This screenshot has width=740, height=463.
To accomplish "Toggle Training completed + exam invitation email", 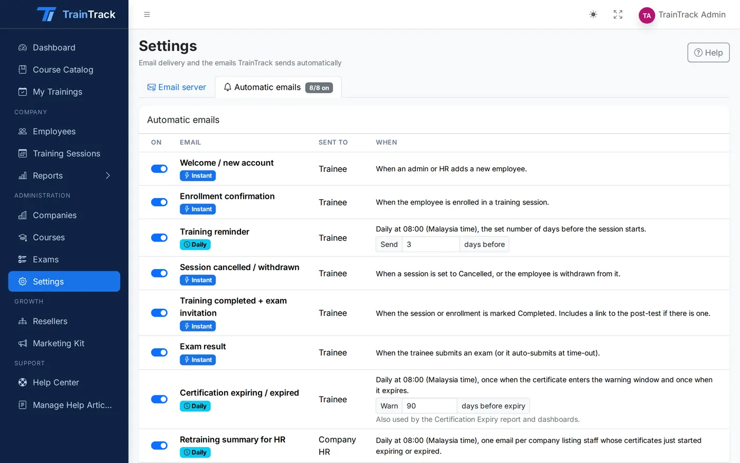I will click(159, 313).
